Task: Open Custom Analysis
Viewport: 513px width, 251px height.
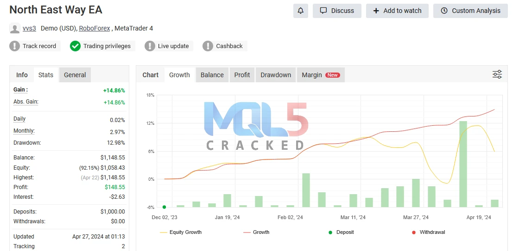Action: pos(470,11)
